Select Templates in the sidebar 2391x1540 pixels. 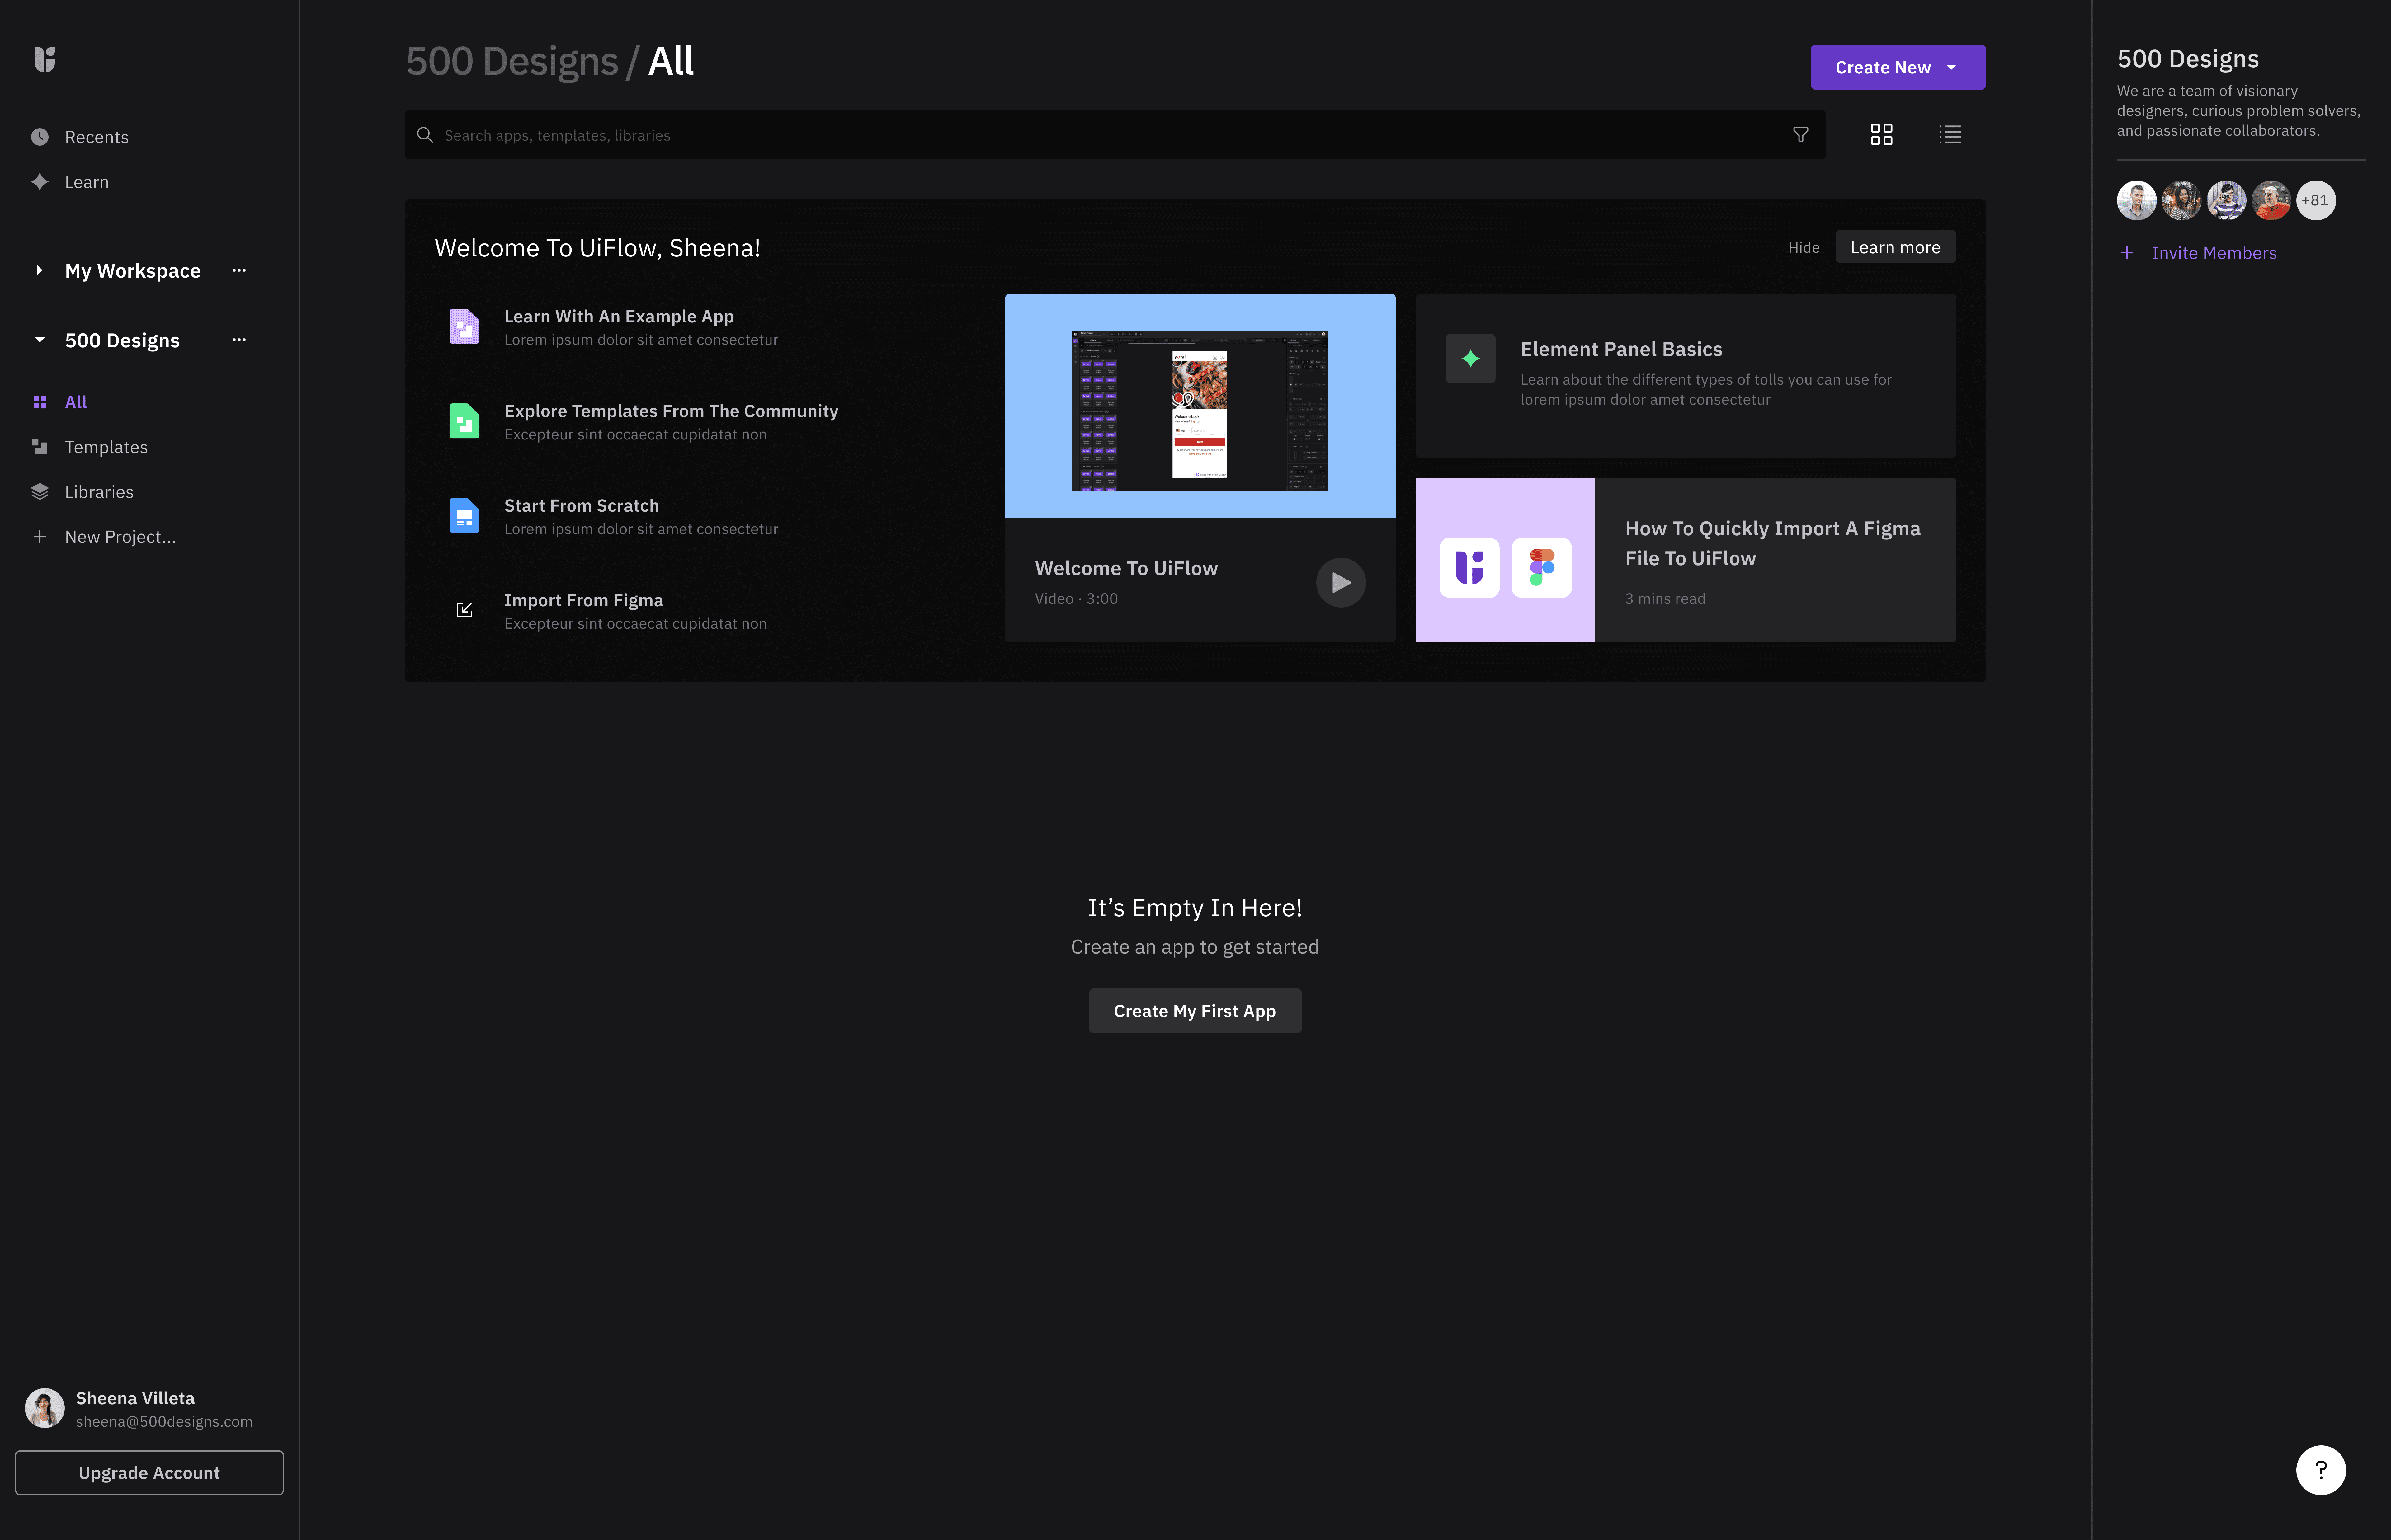[106, 447]
